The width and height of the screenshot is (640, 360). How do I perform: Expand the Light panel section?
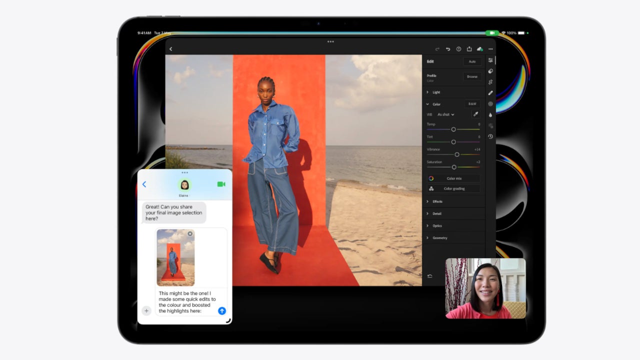[436, 92]
